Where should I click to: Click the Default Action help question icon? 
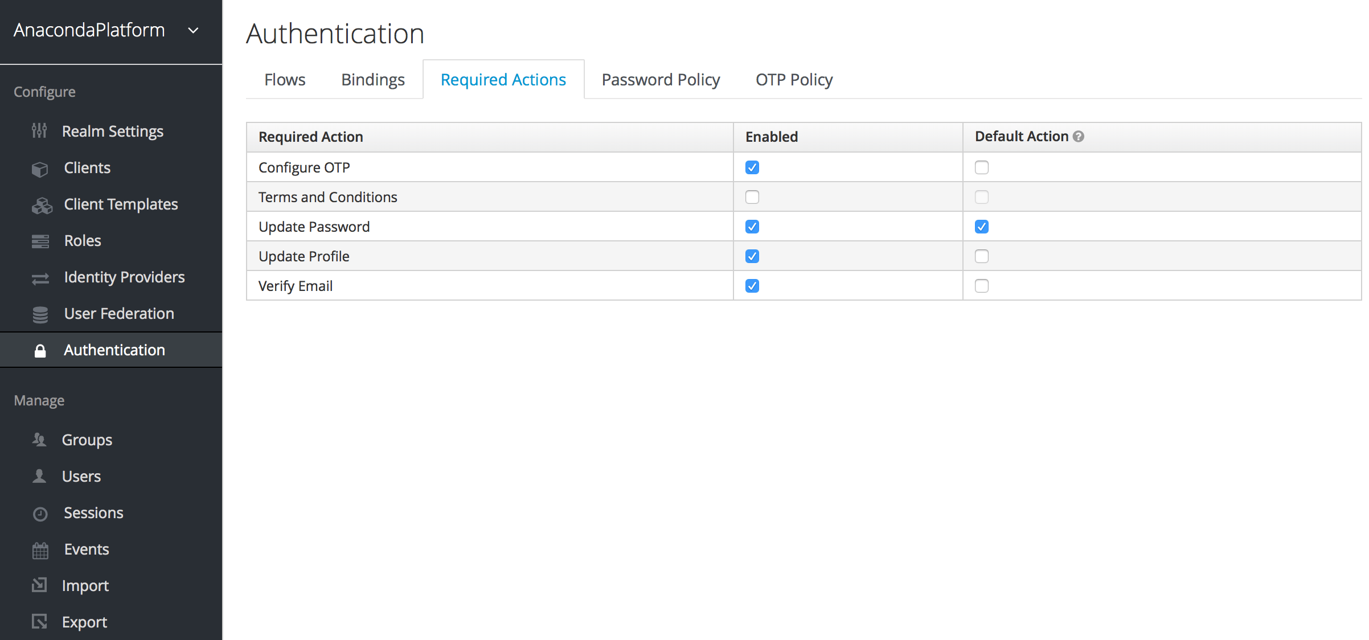click(1078, 137)
